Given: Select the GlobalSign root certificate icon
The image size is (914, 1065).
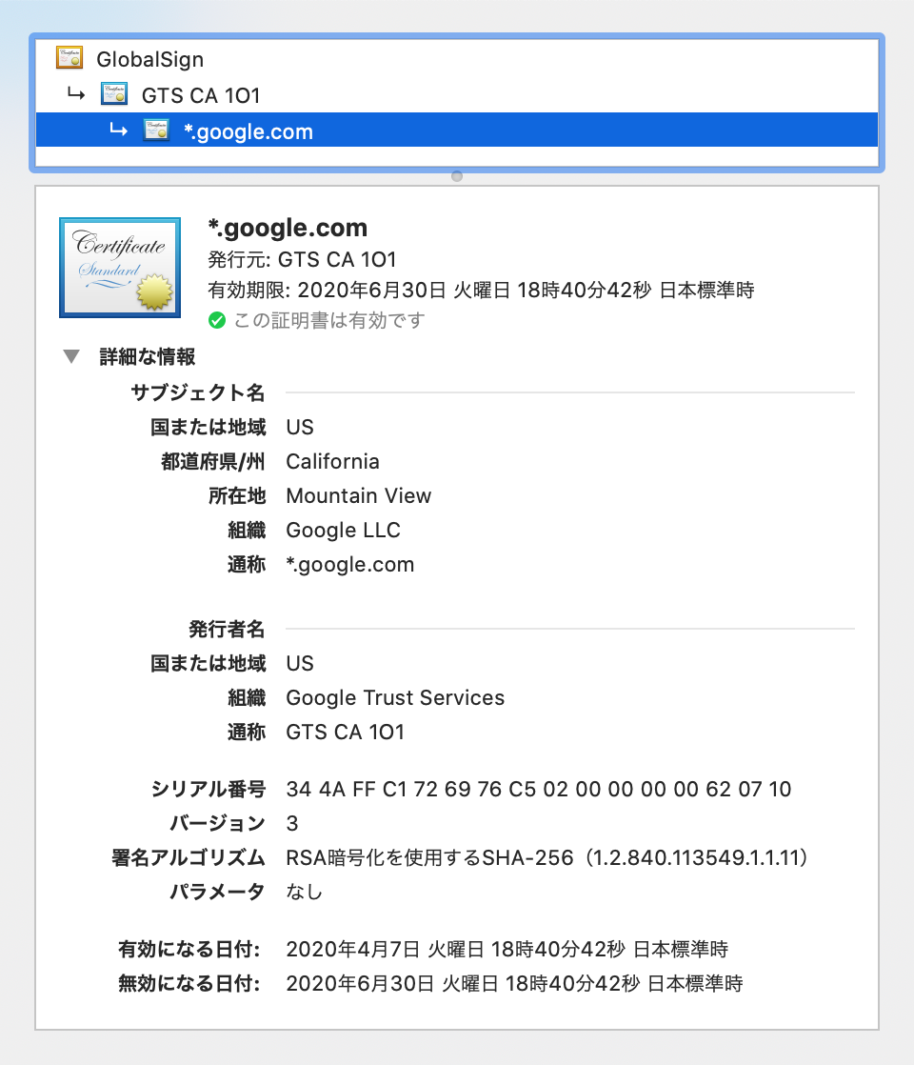Looking at the screenshot, I should (70, 58).
